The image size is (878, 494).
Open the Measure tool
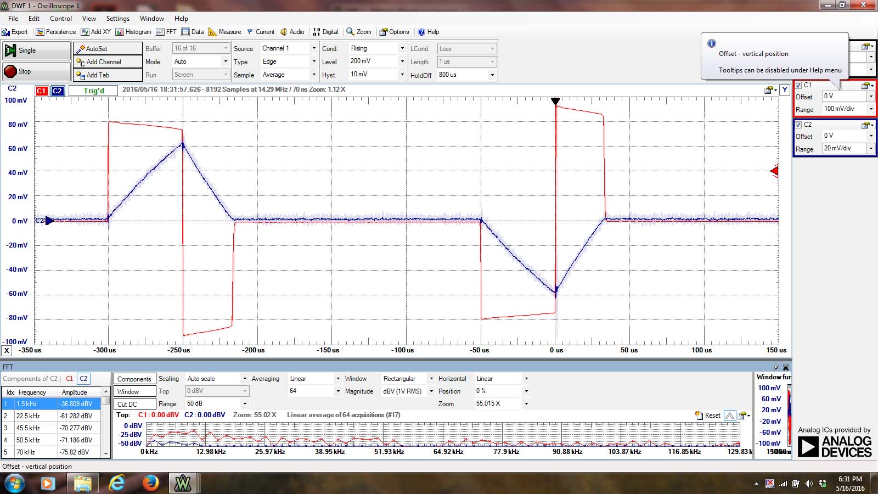[225, 32]
